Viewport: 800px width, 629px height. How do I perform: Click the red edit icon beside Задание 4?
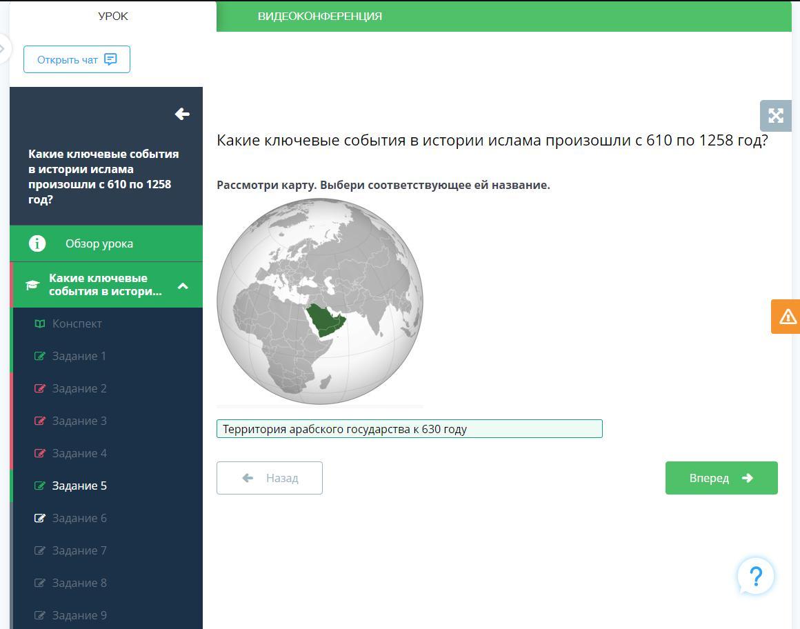(x=40, y=454)
